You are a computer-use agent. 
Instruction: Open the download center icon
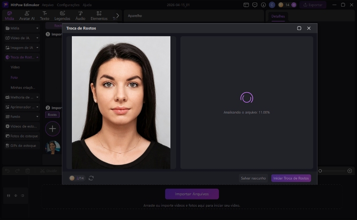tap(263, 5)
